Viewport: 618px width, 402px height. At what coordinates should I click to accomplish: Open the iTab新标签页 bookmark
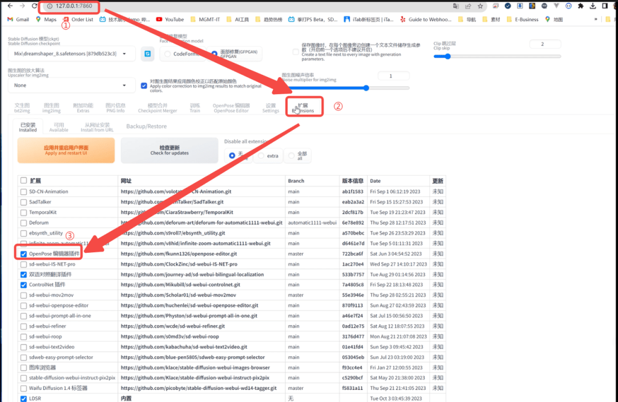369,19
